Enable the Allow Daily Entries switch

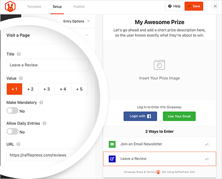coord(12,132)
